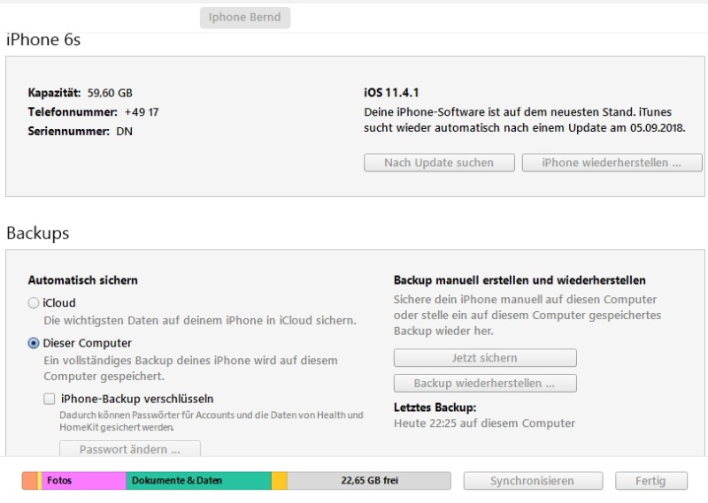Image resolution: width=708 pixels, height=503 pixels.
Task: Start backup with Jetzt sichern
Action: click(485, 358)
